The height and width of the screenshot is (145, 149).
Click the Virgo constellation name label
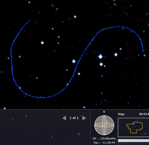pos(121,114)
